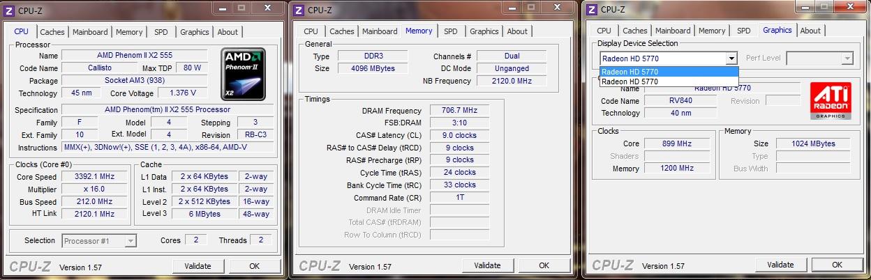Screen dimensions: 871x280
Task: Open the SPD tab in the left CPU-Z window
Action: pyautogui.click(x=161, y=32)
